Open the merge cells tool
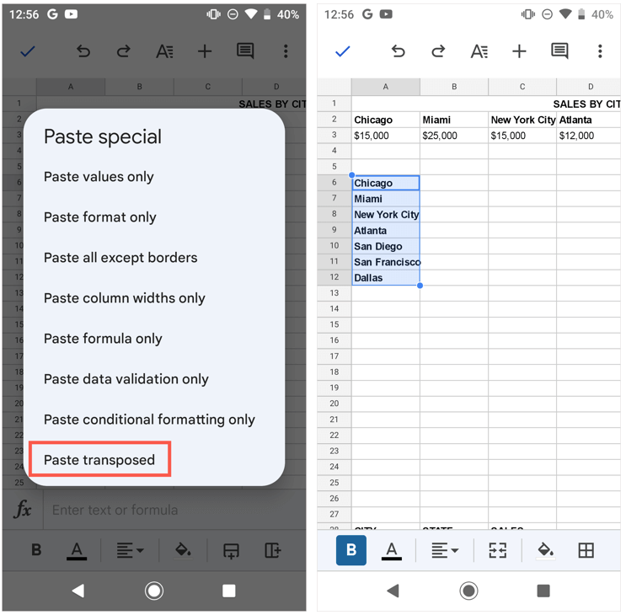Viewport: 626px width, 615px height. [x=498, y=550]
